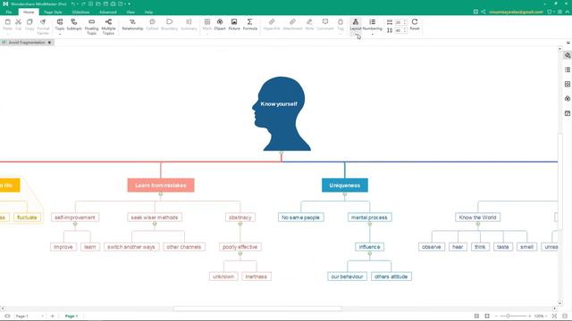Add a Hyperlink
Viewport: 572px width, 321px height.
point(272,24)
